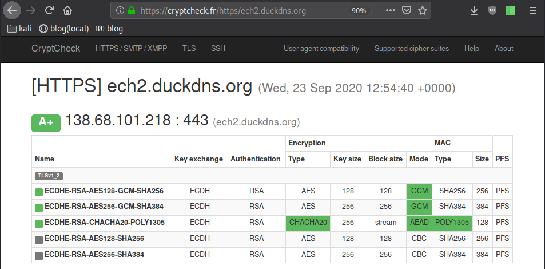Image resolution: width=545 pixels, height=269 pixels.
Task: Open the browser home page icon
Action: pos(67,10)
